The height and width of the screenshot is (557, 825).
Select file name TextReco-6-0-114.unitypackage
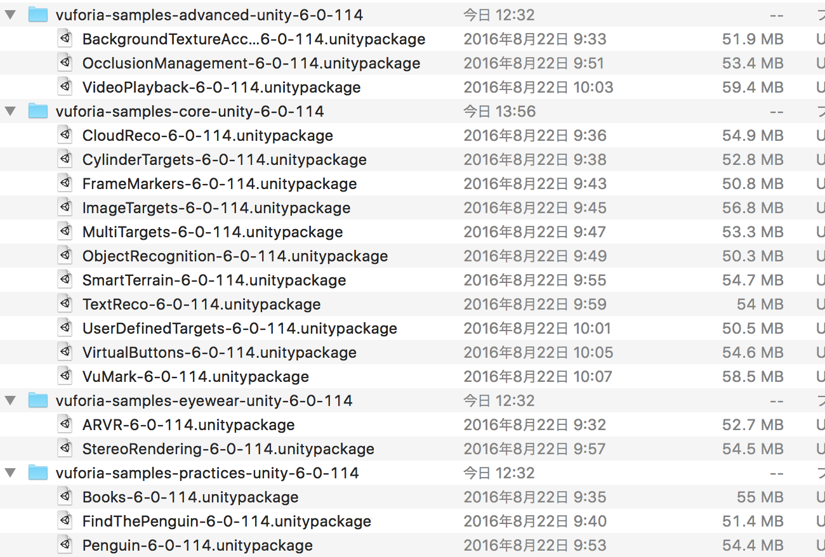pos(202,305)
